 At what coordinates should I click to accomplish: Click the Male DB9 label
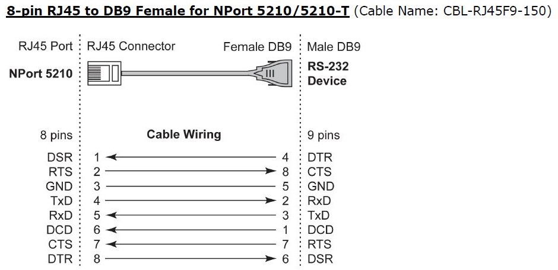pyautogui.click(x=334, y=46)
